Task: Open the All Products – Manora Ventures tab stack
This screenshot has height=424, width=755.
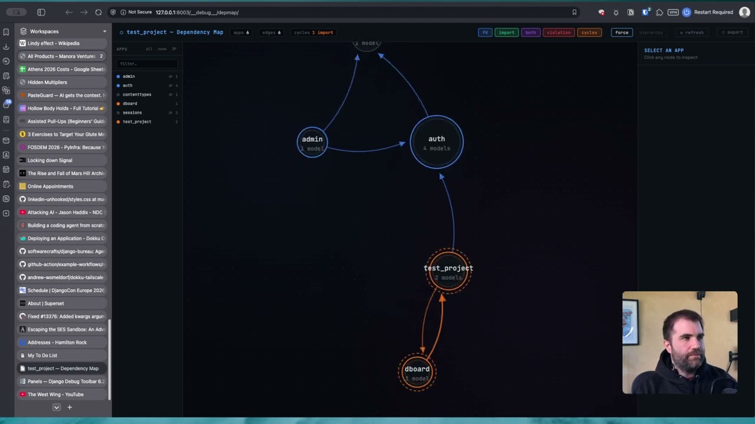Action: click(63, 56)
